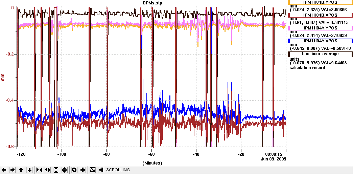Click the "units" label under hac_bcm_average
Screen dimensions: 353x174
(x=294, y=59)
